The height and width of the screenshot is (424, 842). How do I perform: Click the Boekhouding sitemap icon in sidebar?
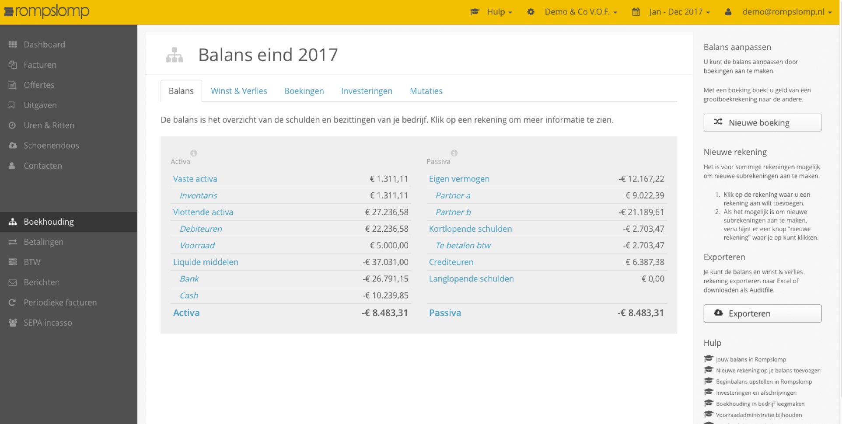click(13, 222)
